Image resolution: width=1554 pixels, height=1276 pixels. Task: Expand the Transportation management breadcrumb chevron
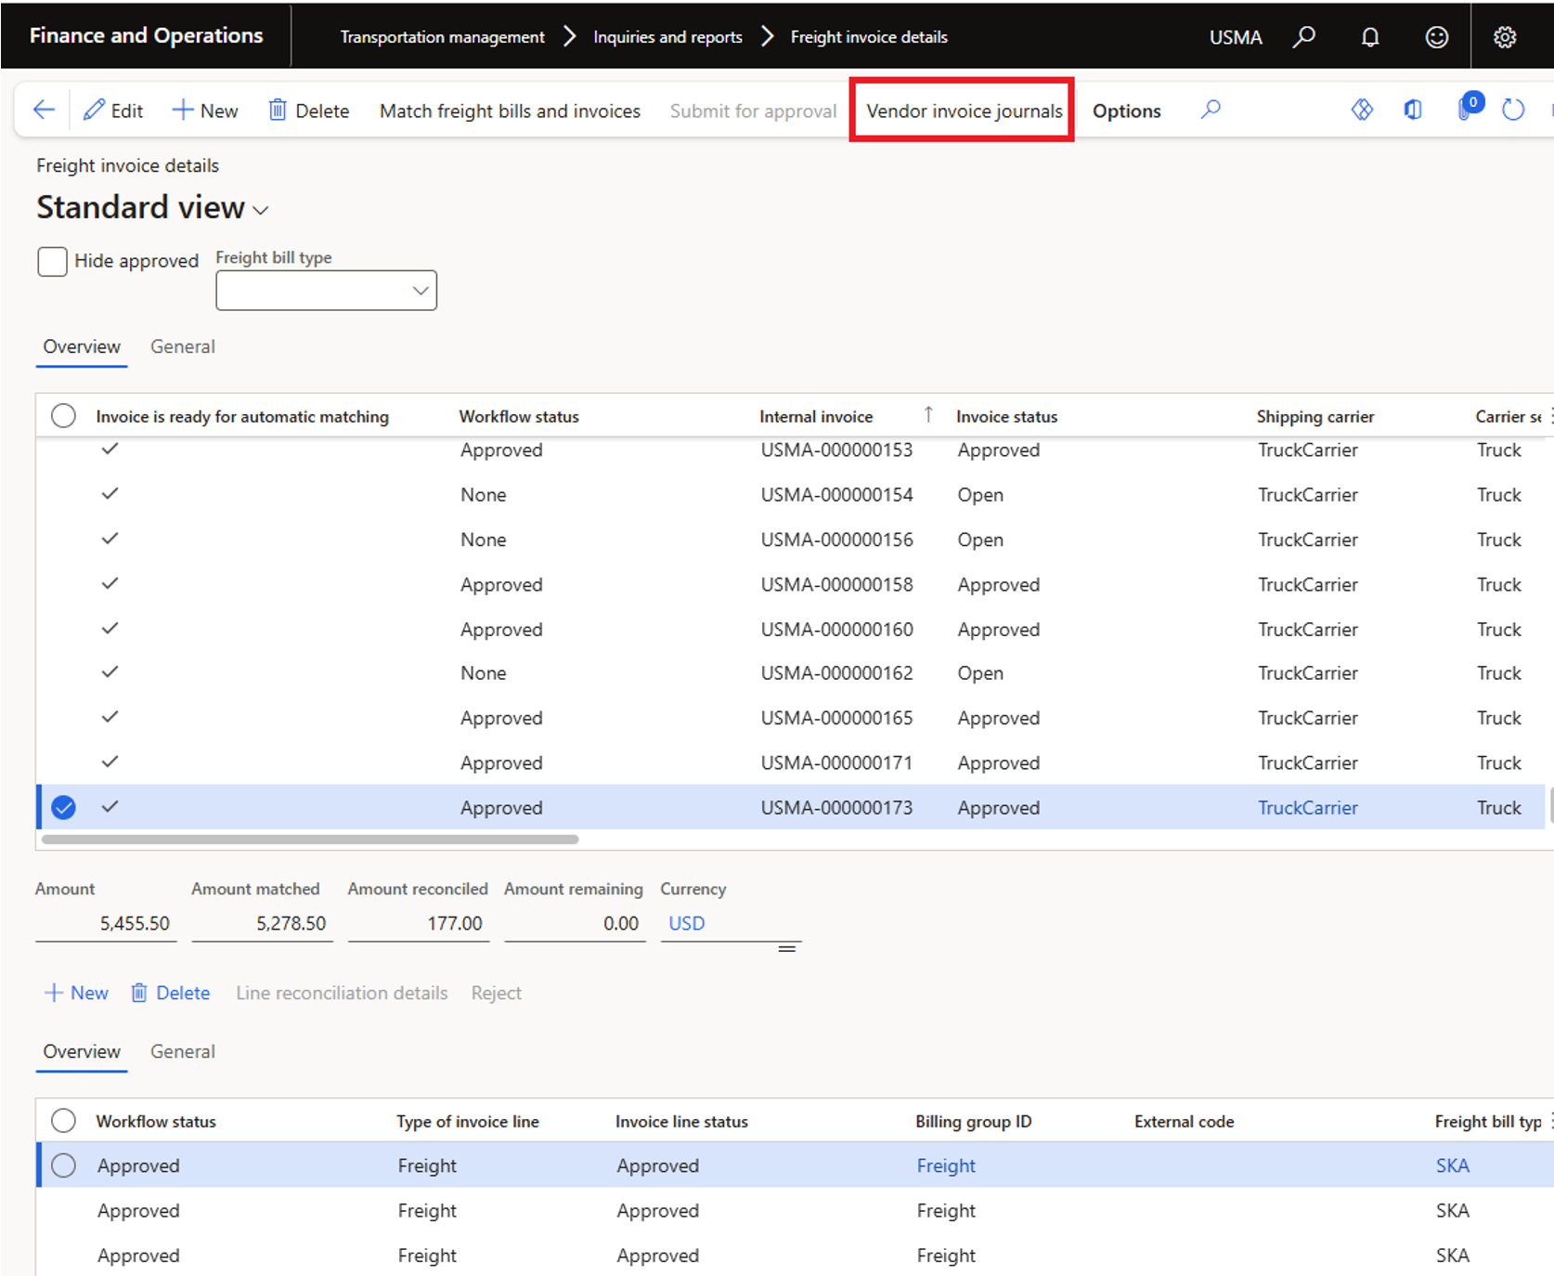(x=570, y=36)
